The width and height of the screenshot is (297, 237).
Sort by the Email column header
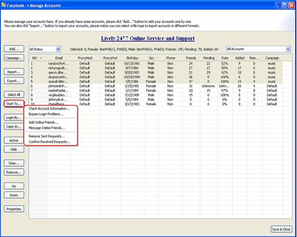pyautogui.click(x=58, y=58)
